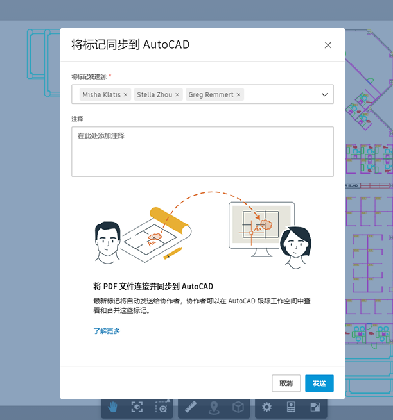Remove Misha Klatis from recipients
Viewport: 393px width, 420px height.
[x=125, y=94]
